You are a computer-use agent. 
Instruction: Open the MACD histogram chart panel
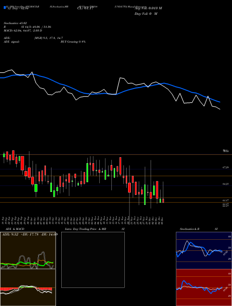[x=28, y=287]
